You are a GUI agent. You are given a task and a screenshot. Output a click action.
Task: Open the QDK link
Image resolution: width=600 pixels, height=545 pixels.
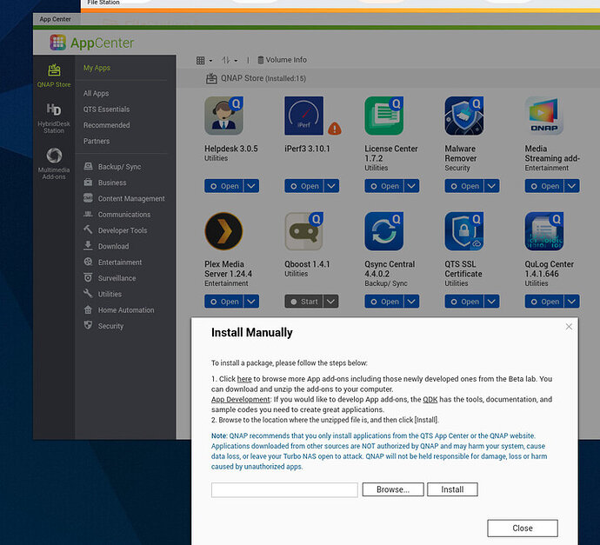pos(430,399)
